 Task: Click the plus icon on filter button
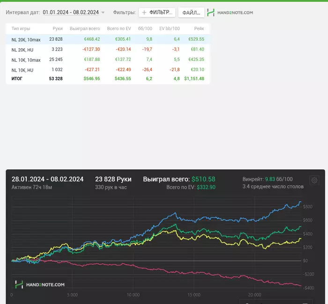coord(144,13)
